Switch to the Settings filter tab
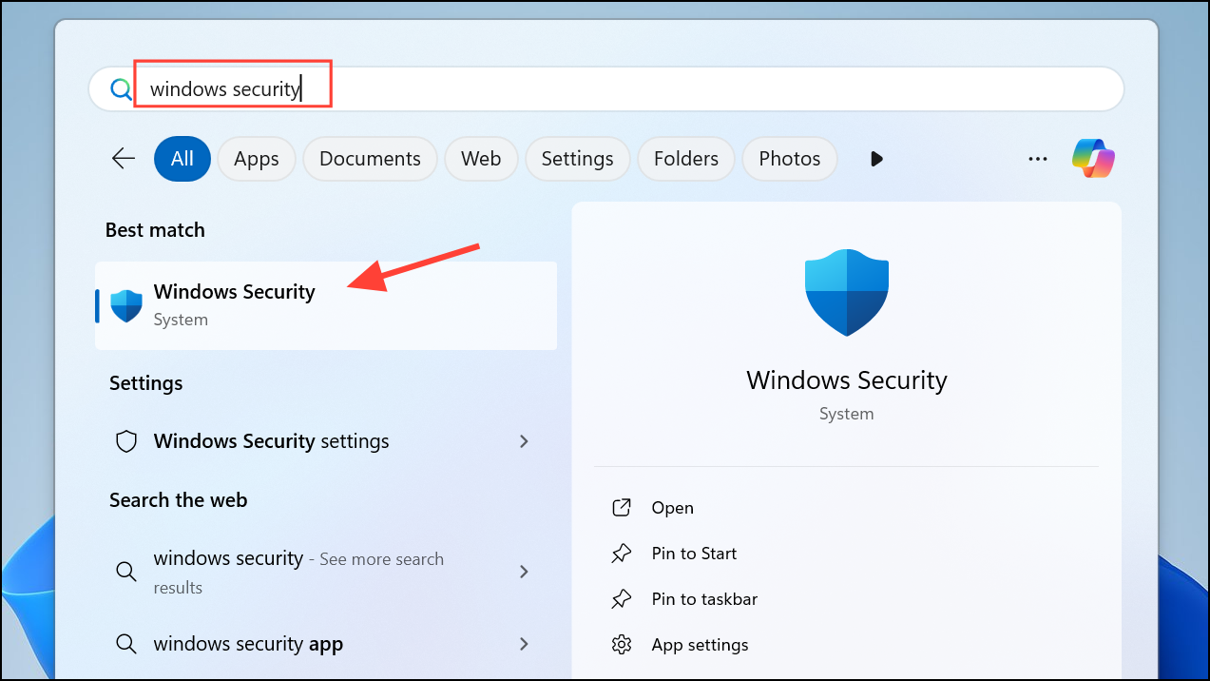The image size is (1210, 681). (x=577, y=159)
